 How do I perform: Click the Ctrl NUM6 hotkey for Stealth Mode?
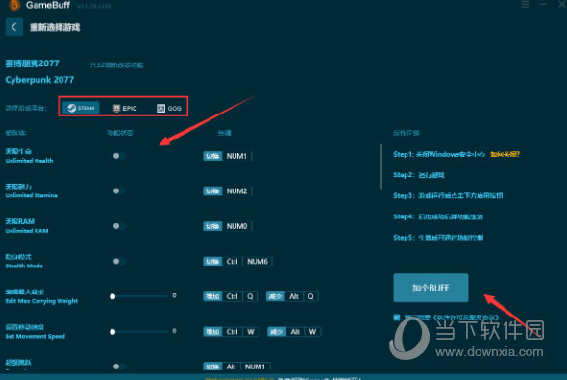pyautogui.click(x=247, y=262)
